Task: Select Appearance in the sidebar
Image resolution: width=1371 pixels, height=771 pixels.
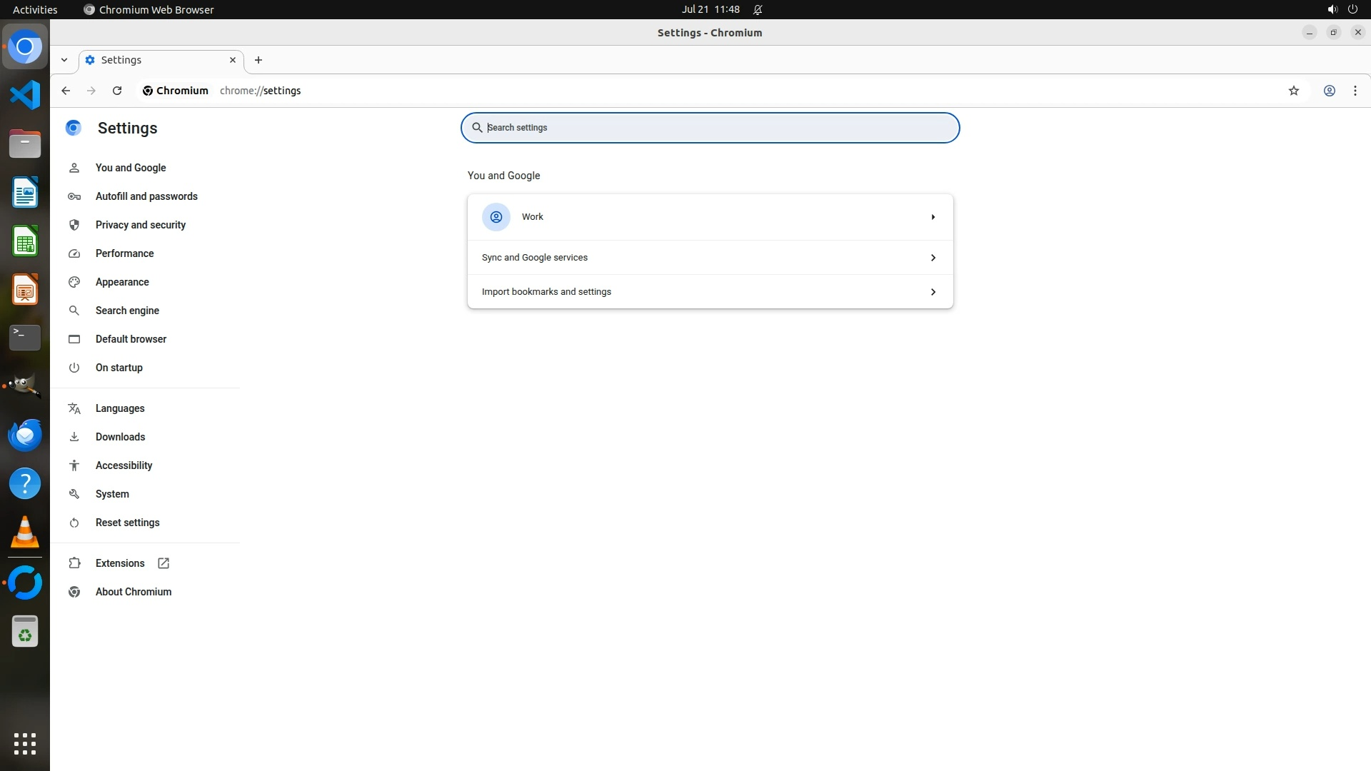Action: (x=122, y=282)
